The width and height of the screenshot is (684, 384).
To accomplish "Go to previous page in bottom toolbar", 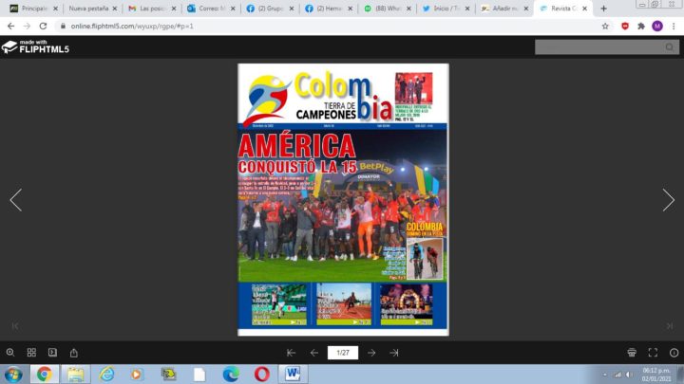I will point(314,353).
